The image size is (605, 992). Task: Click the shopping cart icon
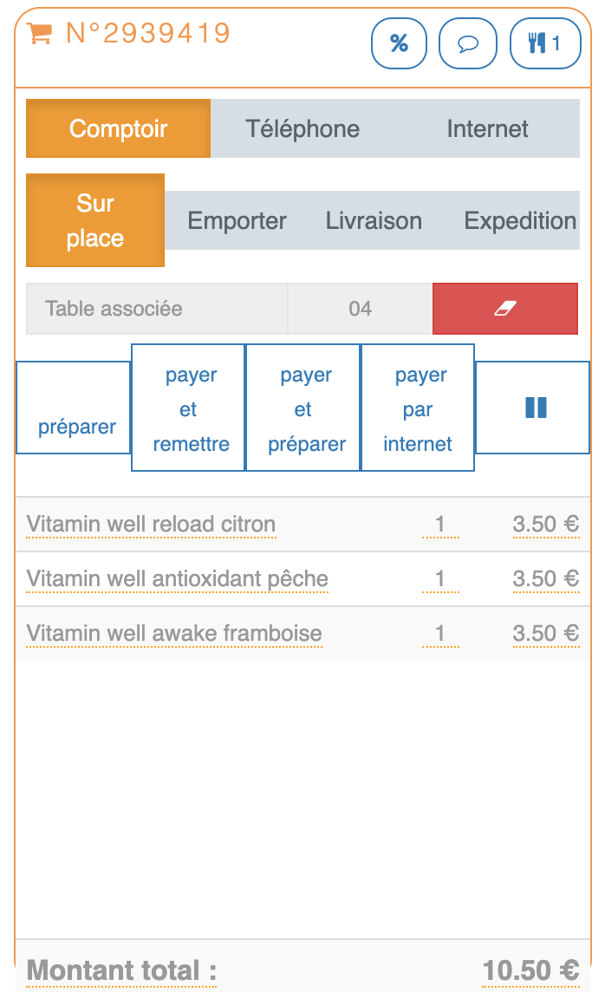click(39, 34)
